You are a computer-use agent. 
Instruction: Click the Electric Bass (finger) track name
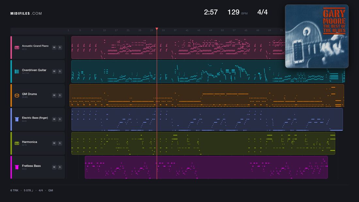click(x=35, y=118)
